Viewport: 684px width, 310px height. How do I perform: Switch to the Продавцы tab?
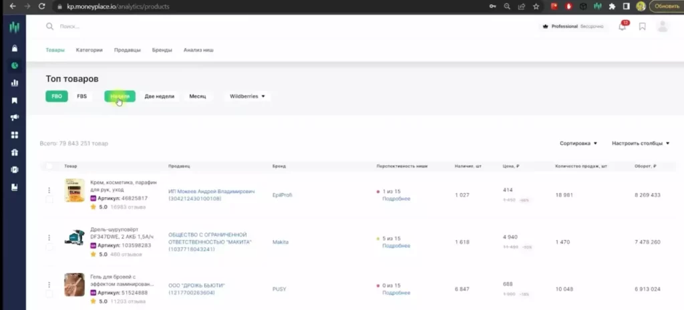(x=128, y=50)
